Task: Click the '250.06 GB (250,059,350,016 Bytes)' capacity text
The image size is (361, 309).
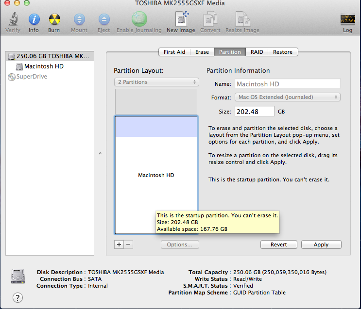Action: click(x=280, y=272)
